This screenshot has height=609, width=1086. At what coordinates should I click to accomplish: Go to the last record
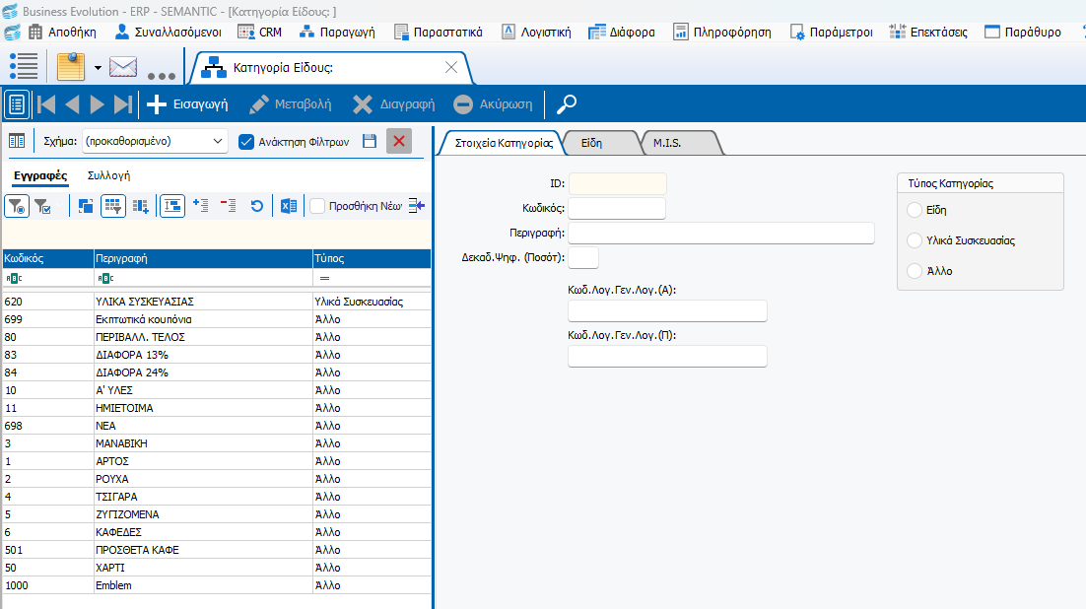122,104
